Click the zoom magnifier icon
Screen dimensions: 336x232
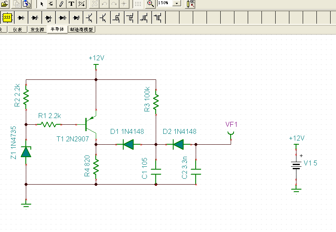click(x=150, y=4)
